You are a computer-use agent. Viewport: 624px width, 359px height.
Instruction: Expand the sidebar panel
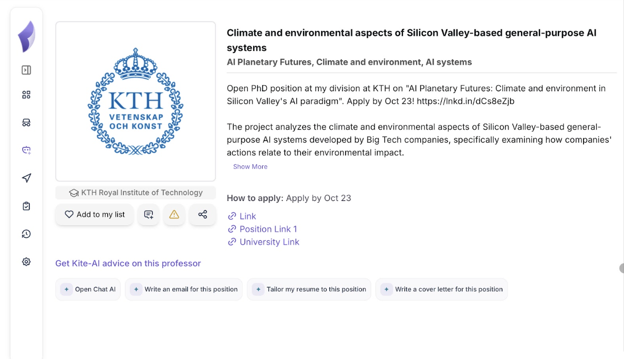pos(26,70)
